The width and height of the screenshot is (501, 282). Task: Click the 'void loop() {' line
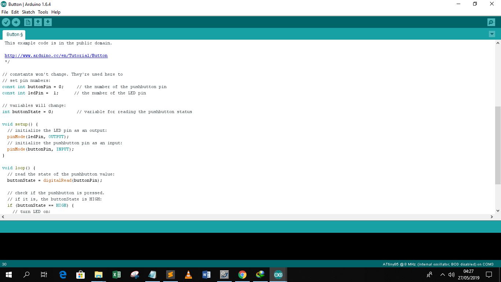pyautogui.click(x=19, y=168)
